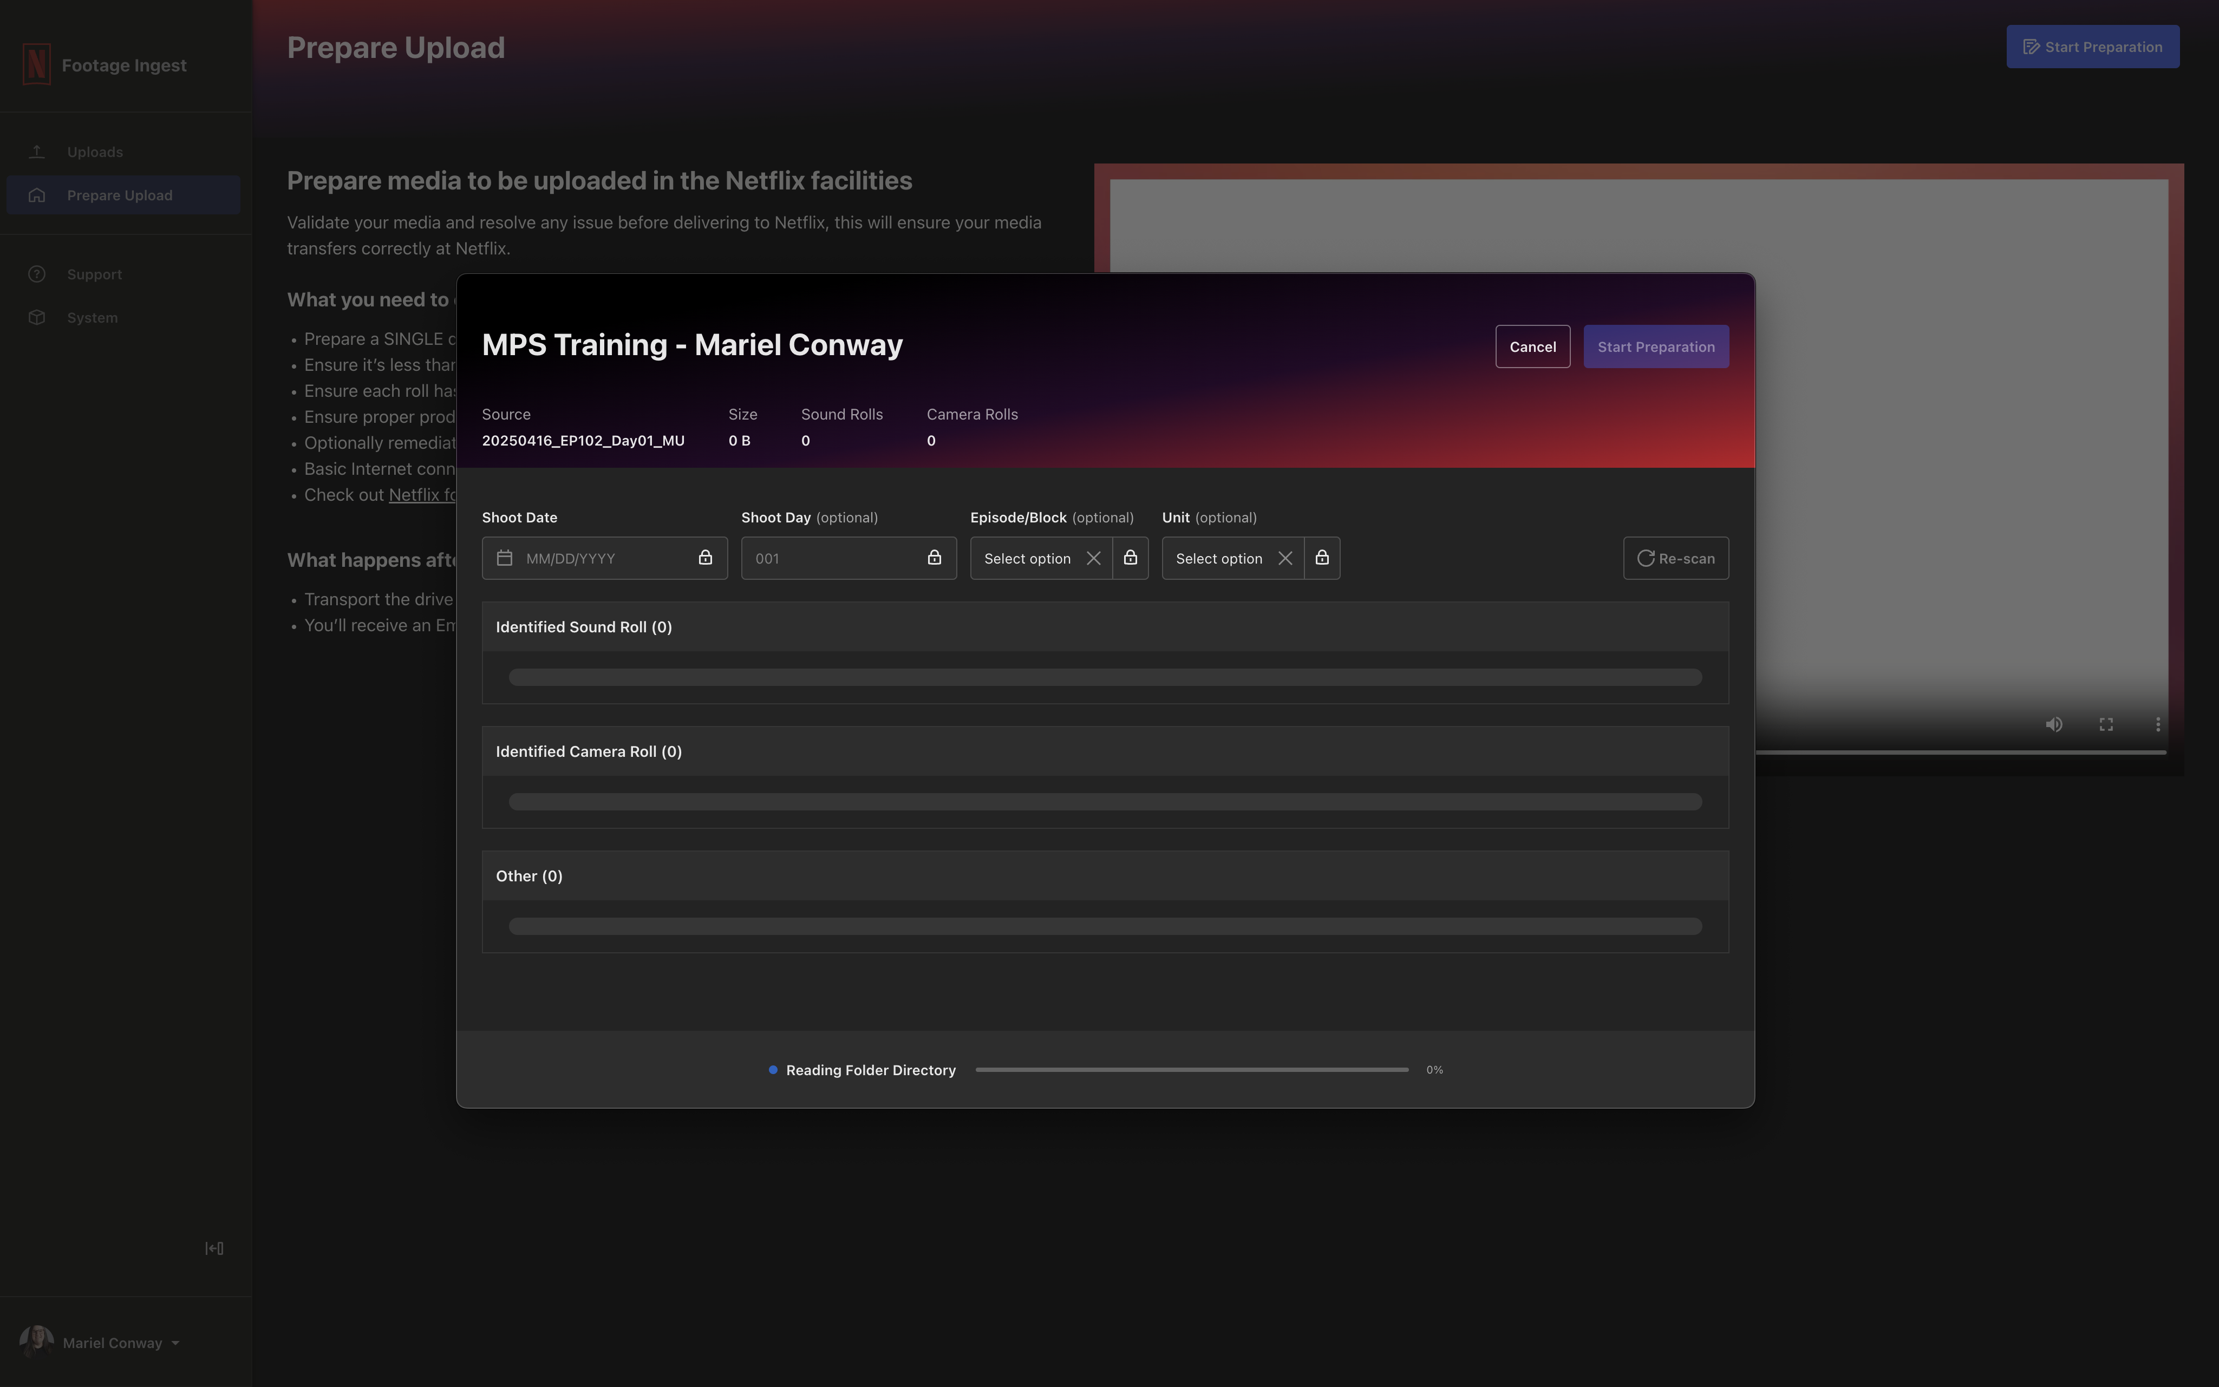Open the Support sidebar item
Viewport: 2219px width, 1387px height.
pyautogui.click(x=123, y=273)
